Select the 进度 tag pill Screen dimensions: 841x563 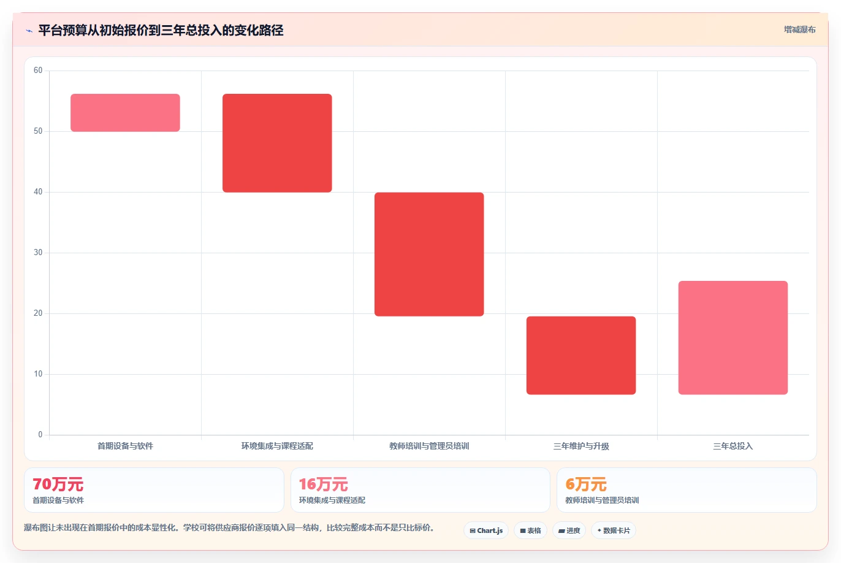(x=569, y=530)
